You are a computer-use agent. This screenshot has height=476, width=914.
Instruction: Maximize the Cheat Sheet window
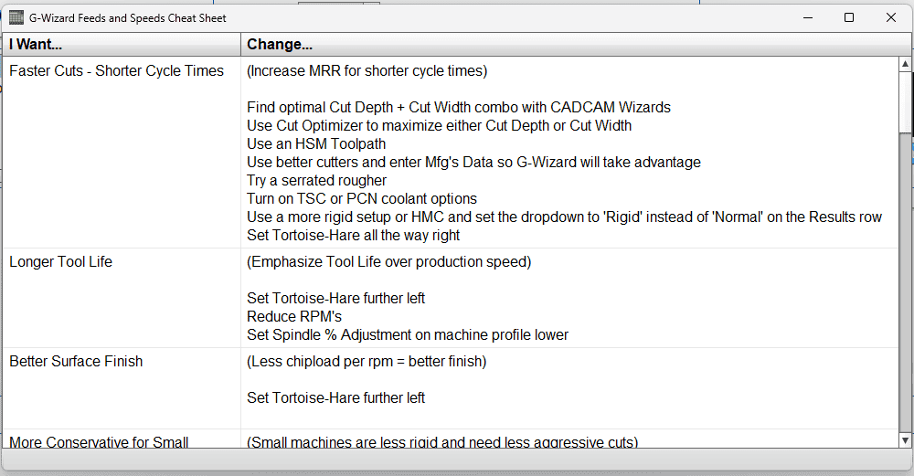(849, 17)
